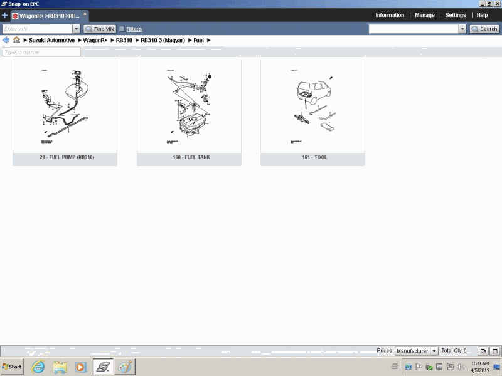This screenshot has width=502, height=376.
Task: Click the volume speaker tray icon
Action: pos(461,367)
